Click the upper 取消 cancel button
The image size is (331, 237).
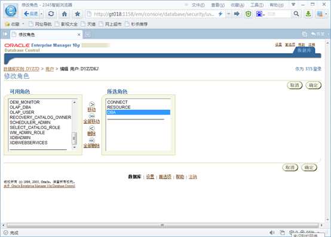295,85
